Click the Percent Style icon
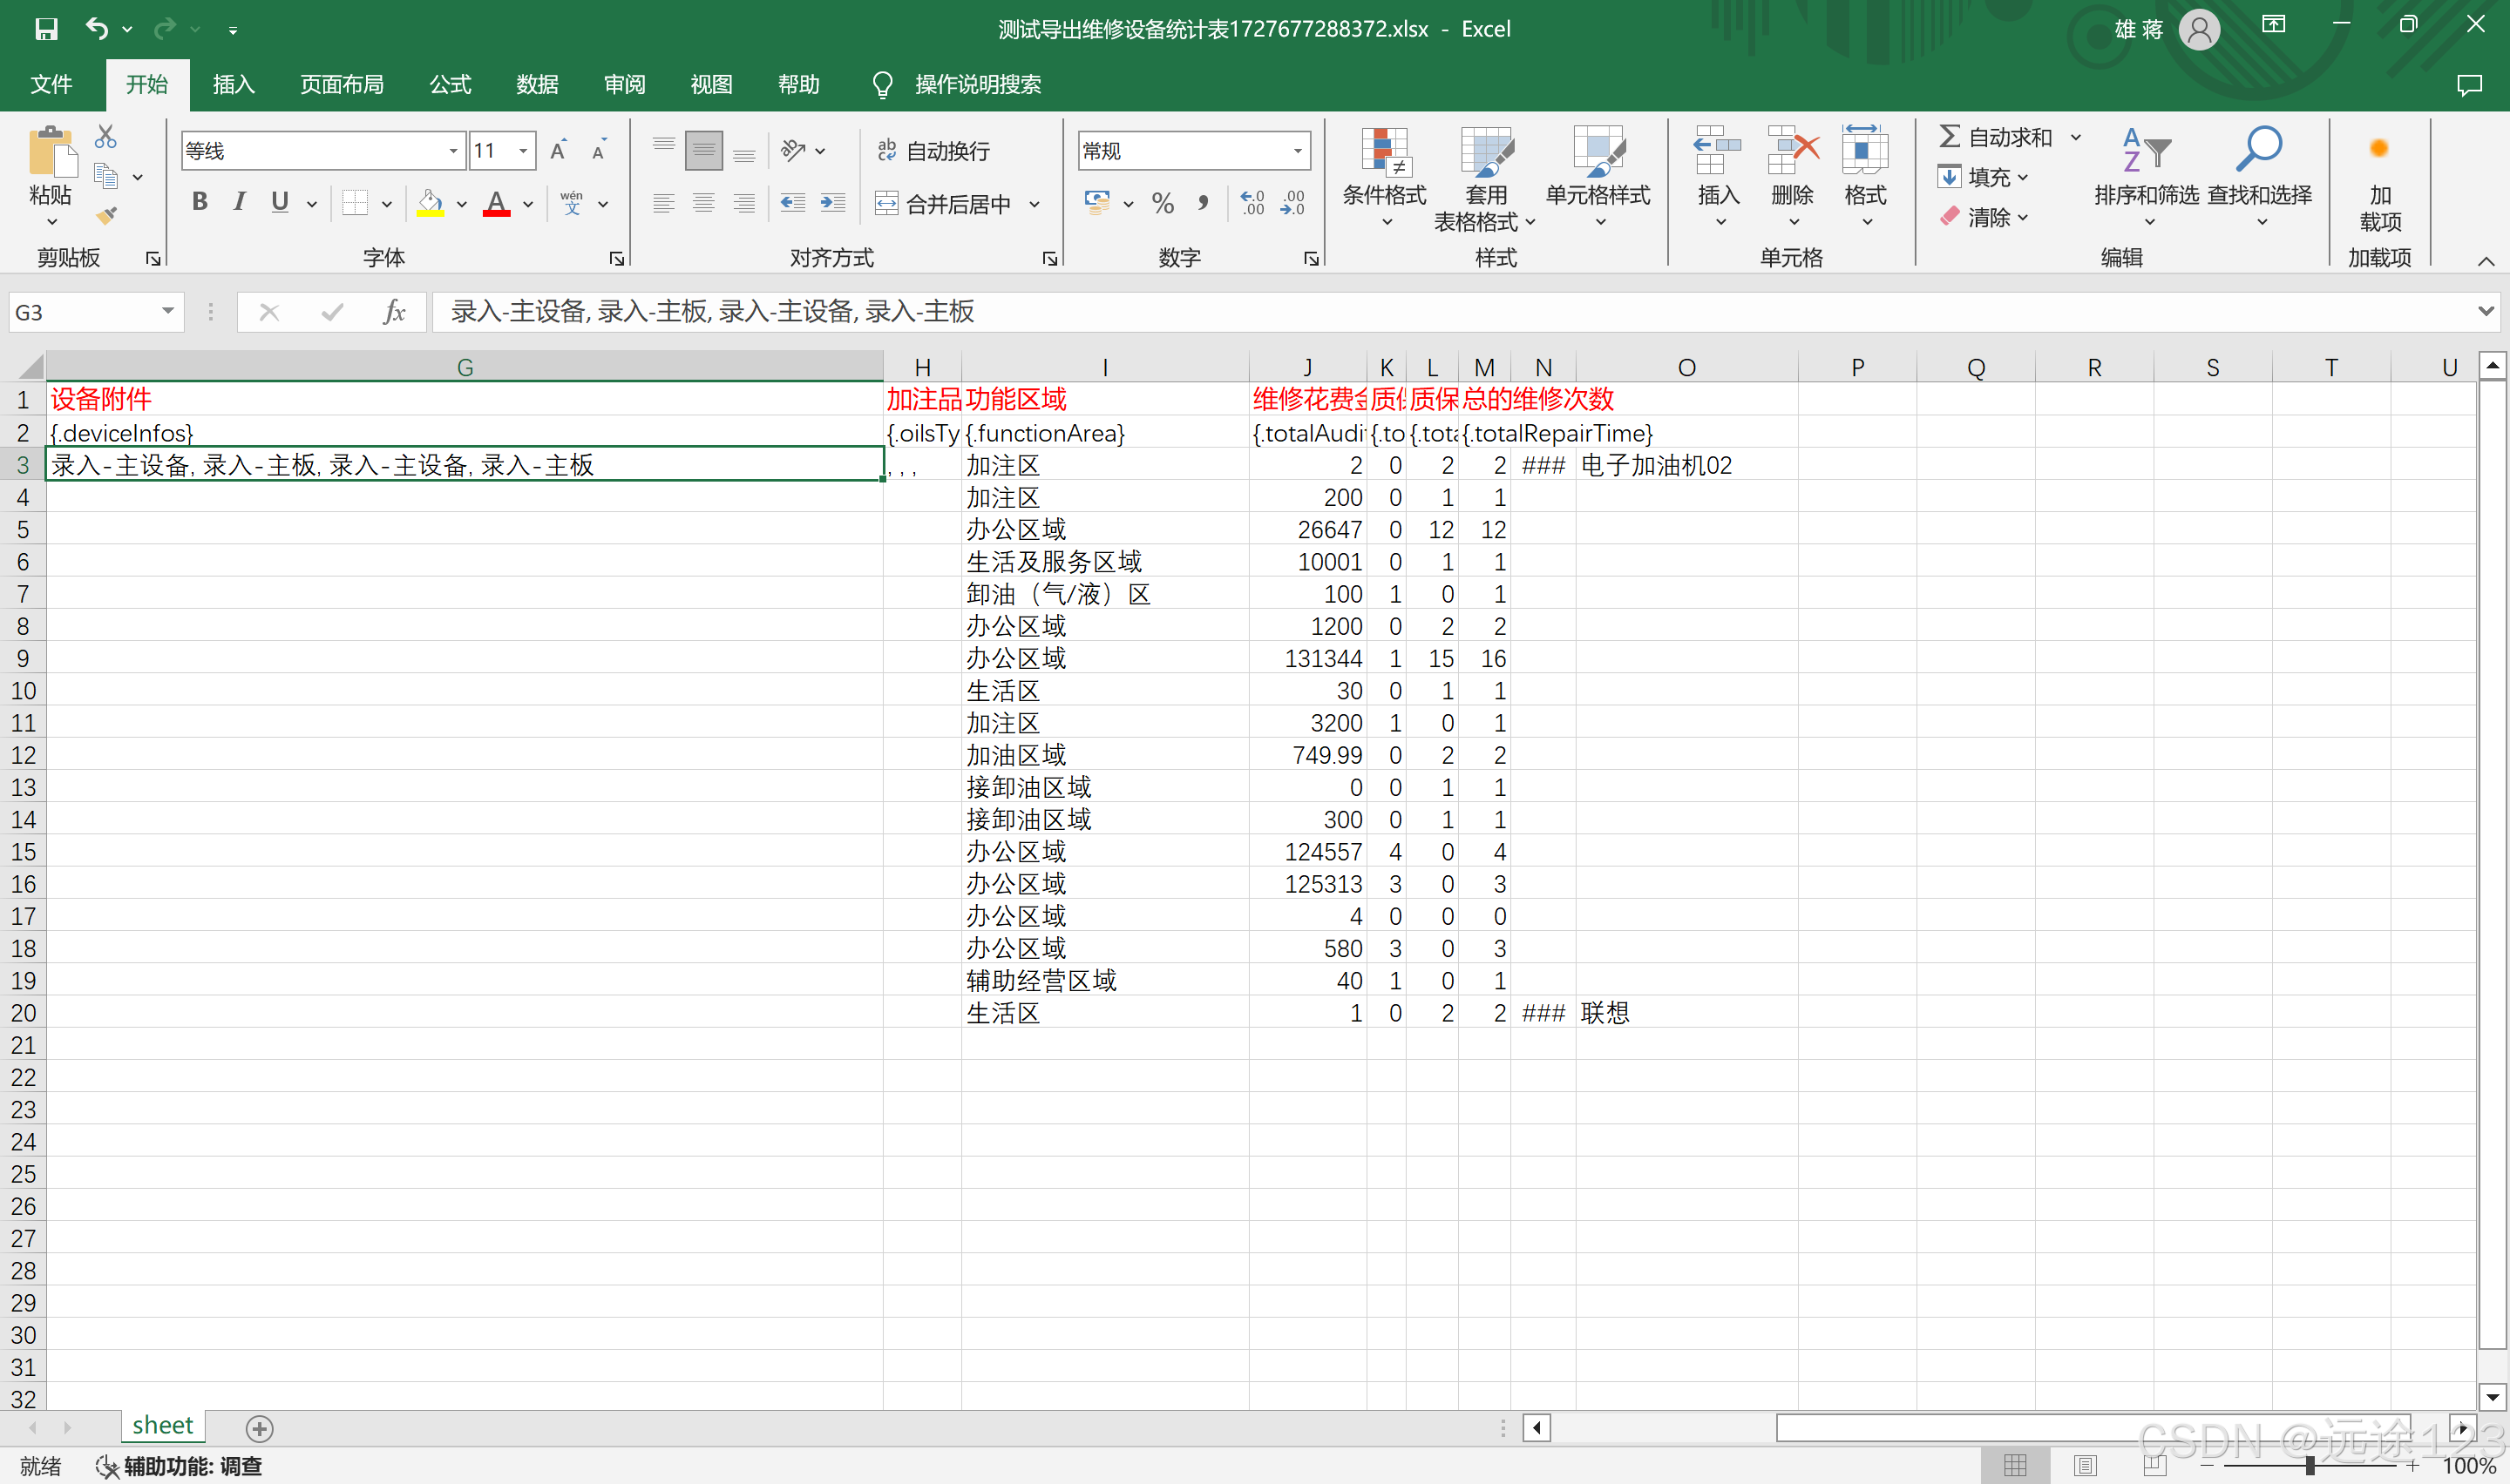This screenshot has width=2510, height=1484. pos(1162,203)
